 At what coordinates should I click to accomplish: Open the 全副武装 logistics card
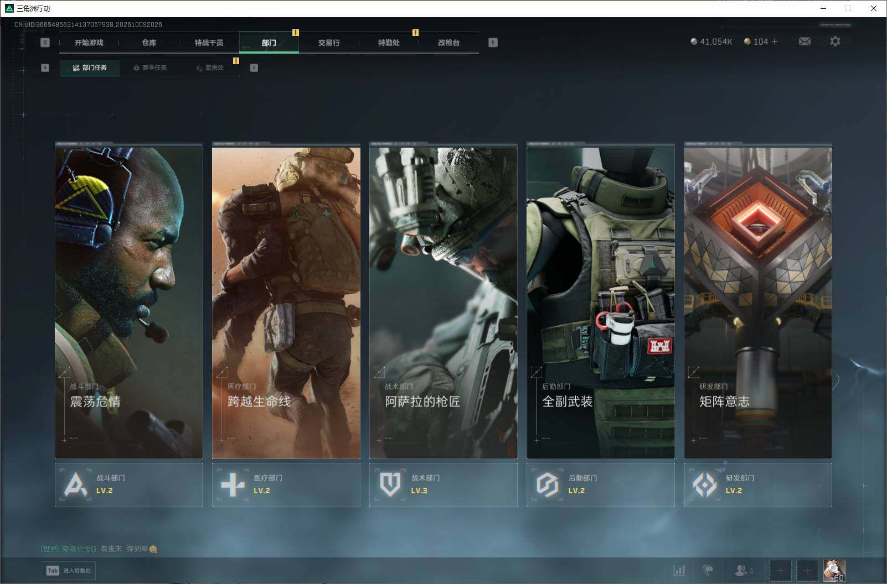(x=601, y=300)
